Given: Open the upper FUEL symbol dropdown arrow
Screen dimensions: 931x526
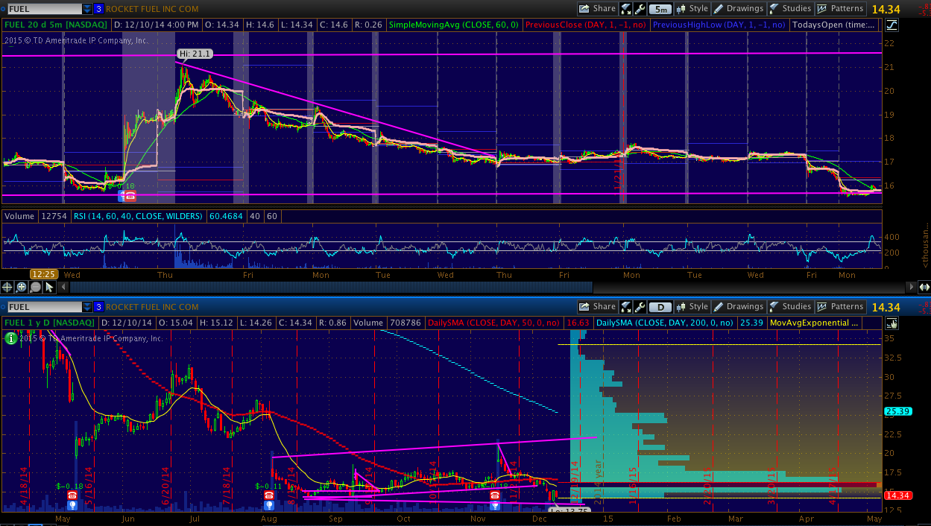Looking at the screenshot, I should pyautogui.click(x=87, y=9).
